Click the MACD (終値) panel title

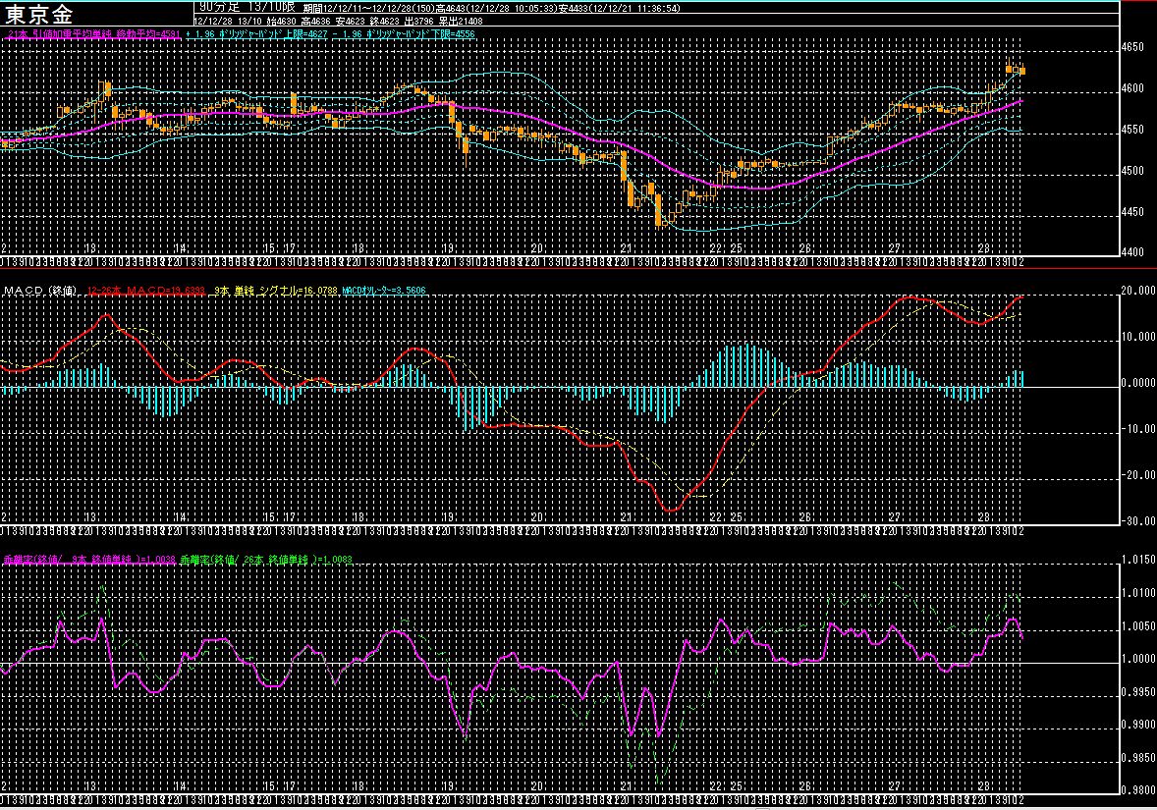(40, 291)
